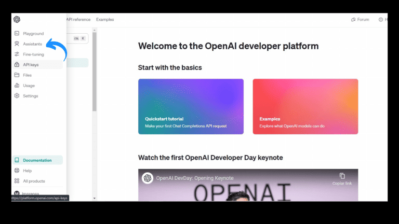Screen dimensions: 399x224
Task: Click the Files folder icon
Action: [17, 75]
